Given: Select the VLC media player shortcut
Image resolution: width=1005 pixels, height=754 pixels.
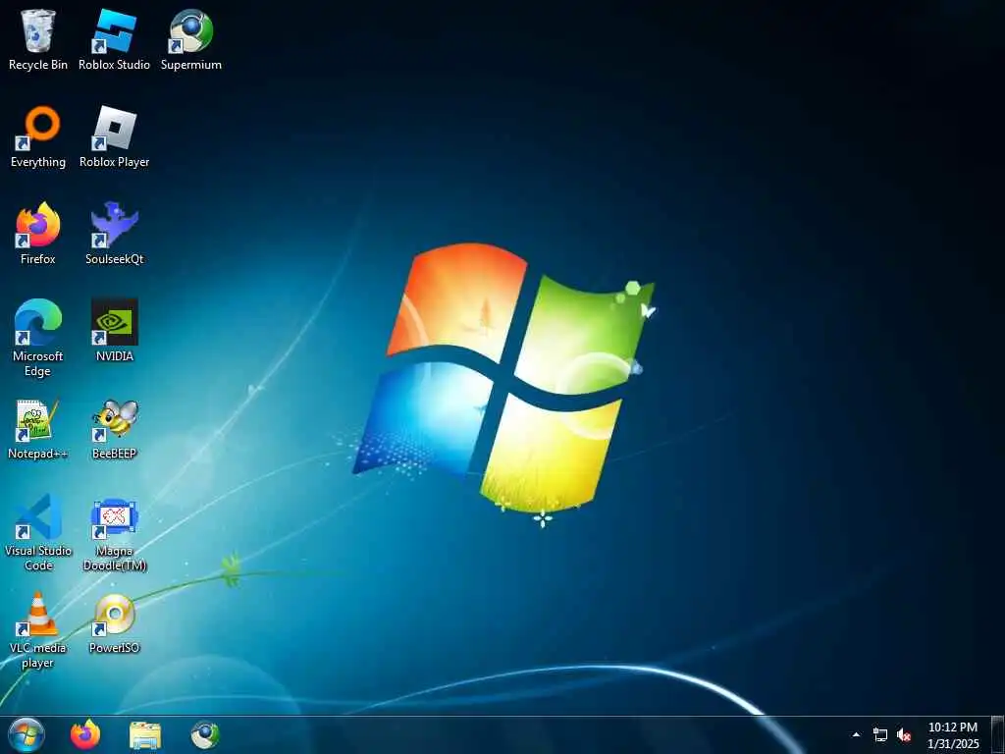Looking at the screenshot, I should [38, 630].
